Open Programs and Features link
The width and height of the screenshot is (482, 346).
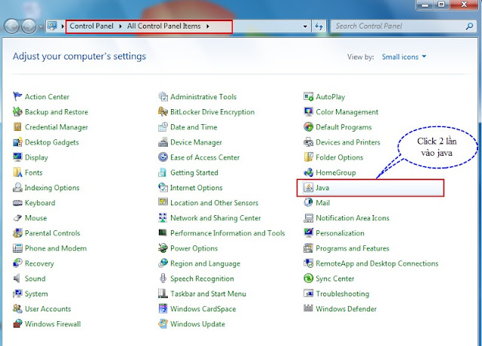tap(352, 248)
